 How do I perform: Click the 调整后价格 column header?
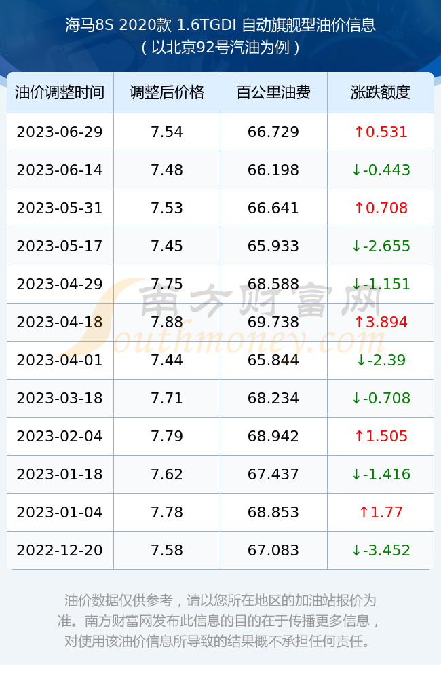point(167,92)
